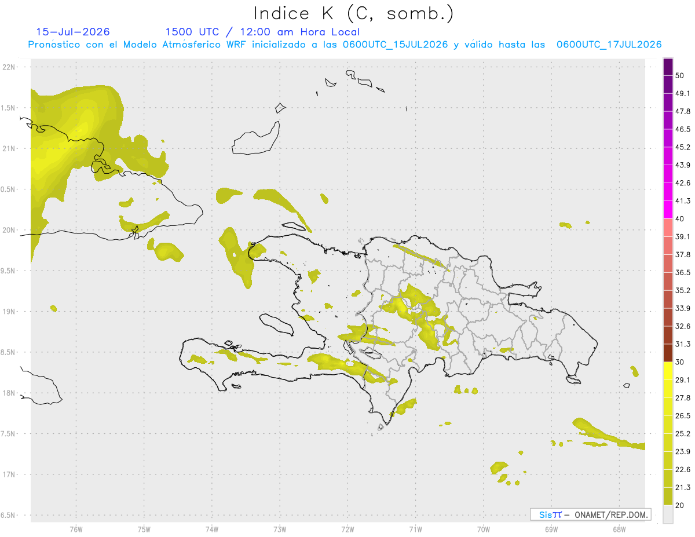Click the '75W' longitude axis label
This screenshot has height=537, width=695.
[144, 528]
